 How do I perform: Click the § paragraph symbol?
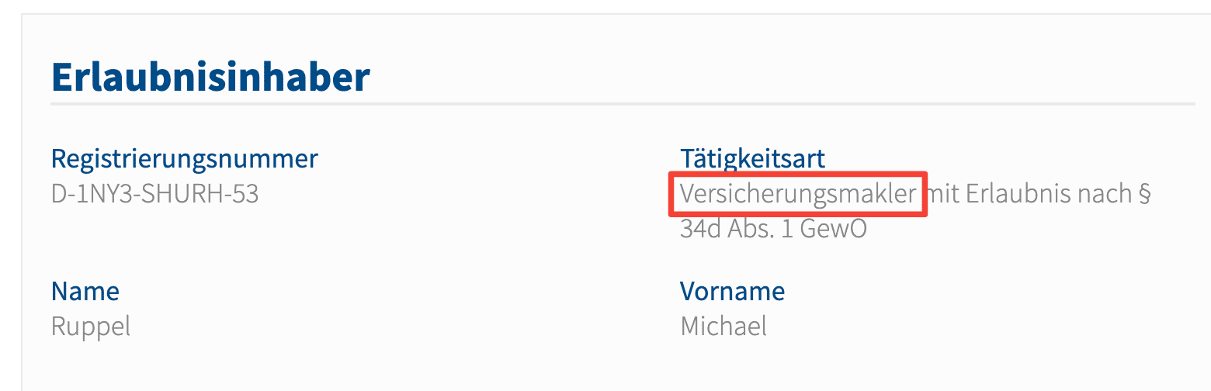[1143, 195]
